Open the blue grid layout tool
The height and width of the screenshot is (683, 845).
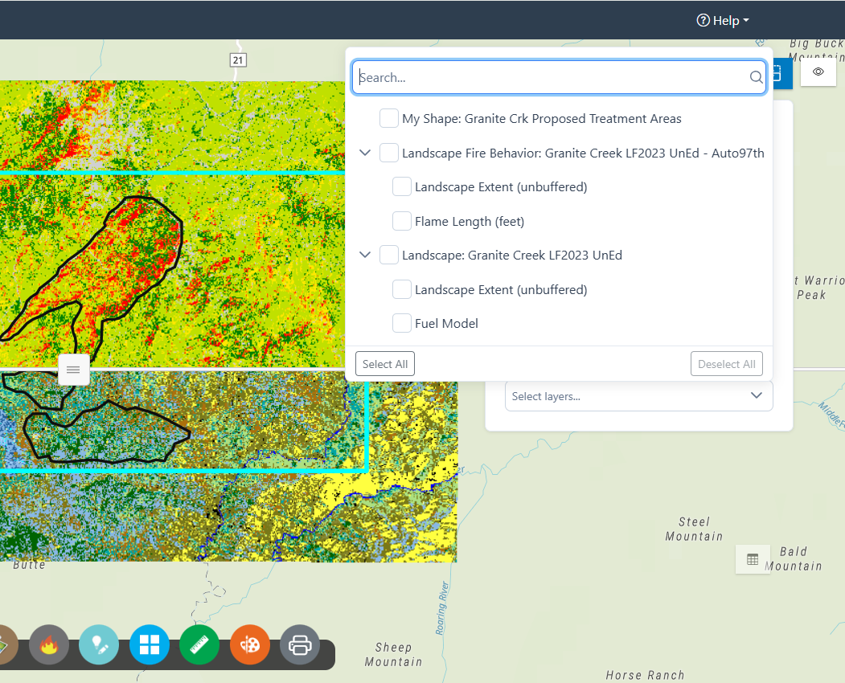click(150, 644)
